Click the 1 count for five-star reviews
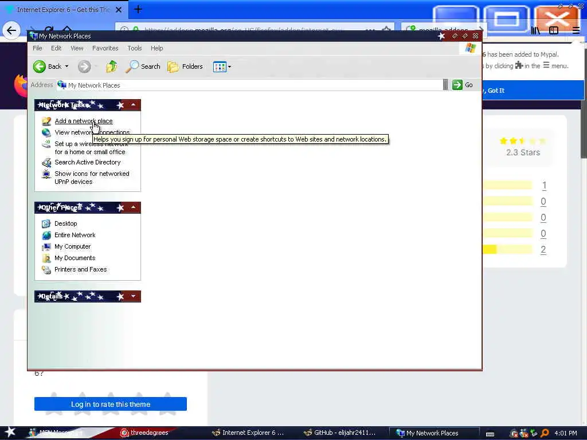This screenshot has width=587, height=440. click(544, 185)
